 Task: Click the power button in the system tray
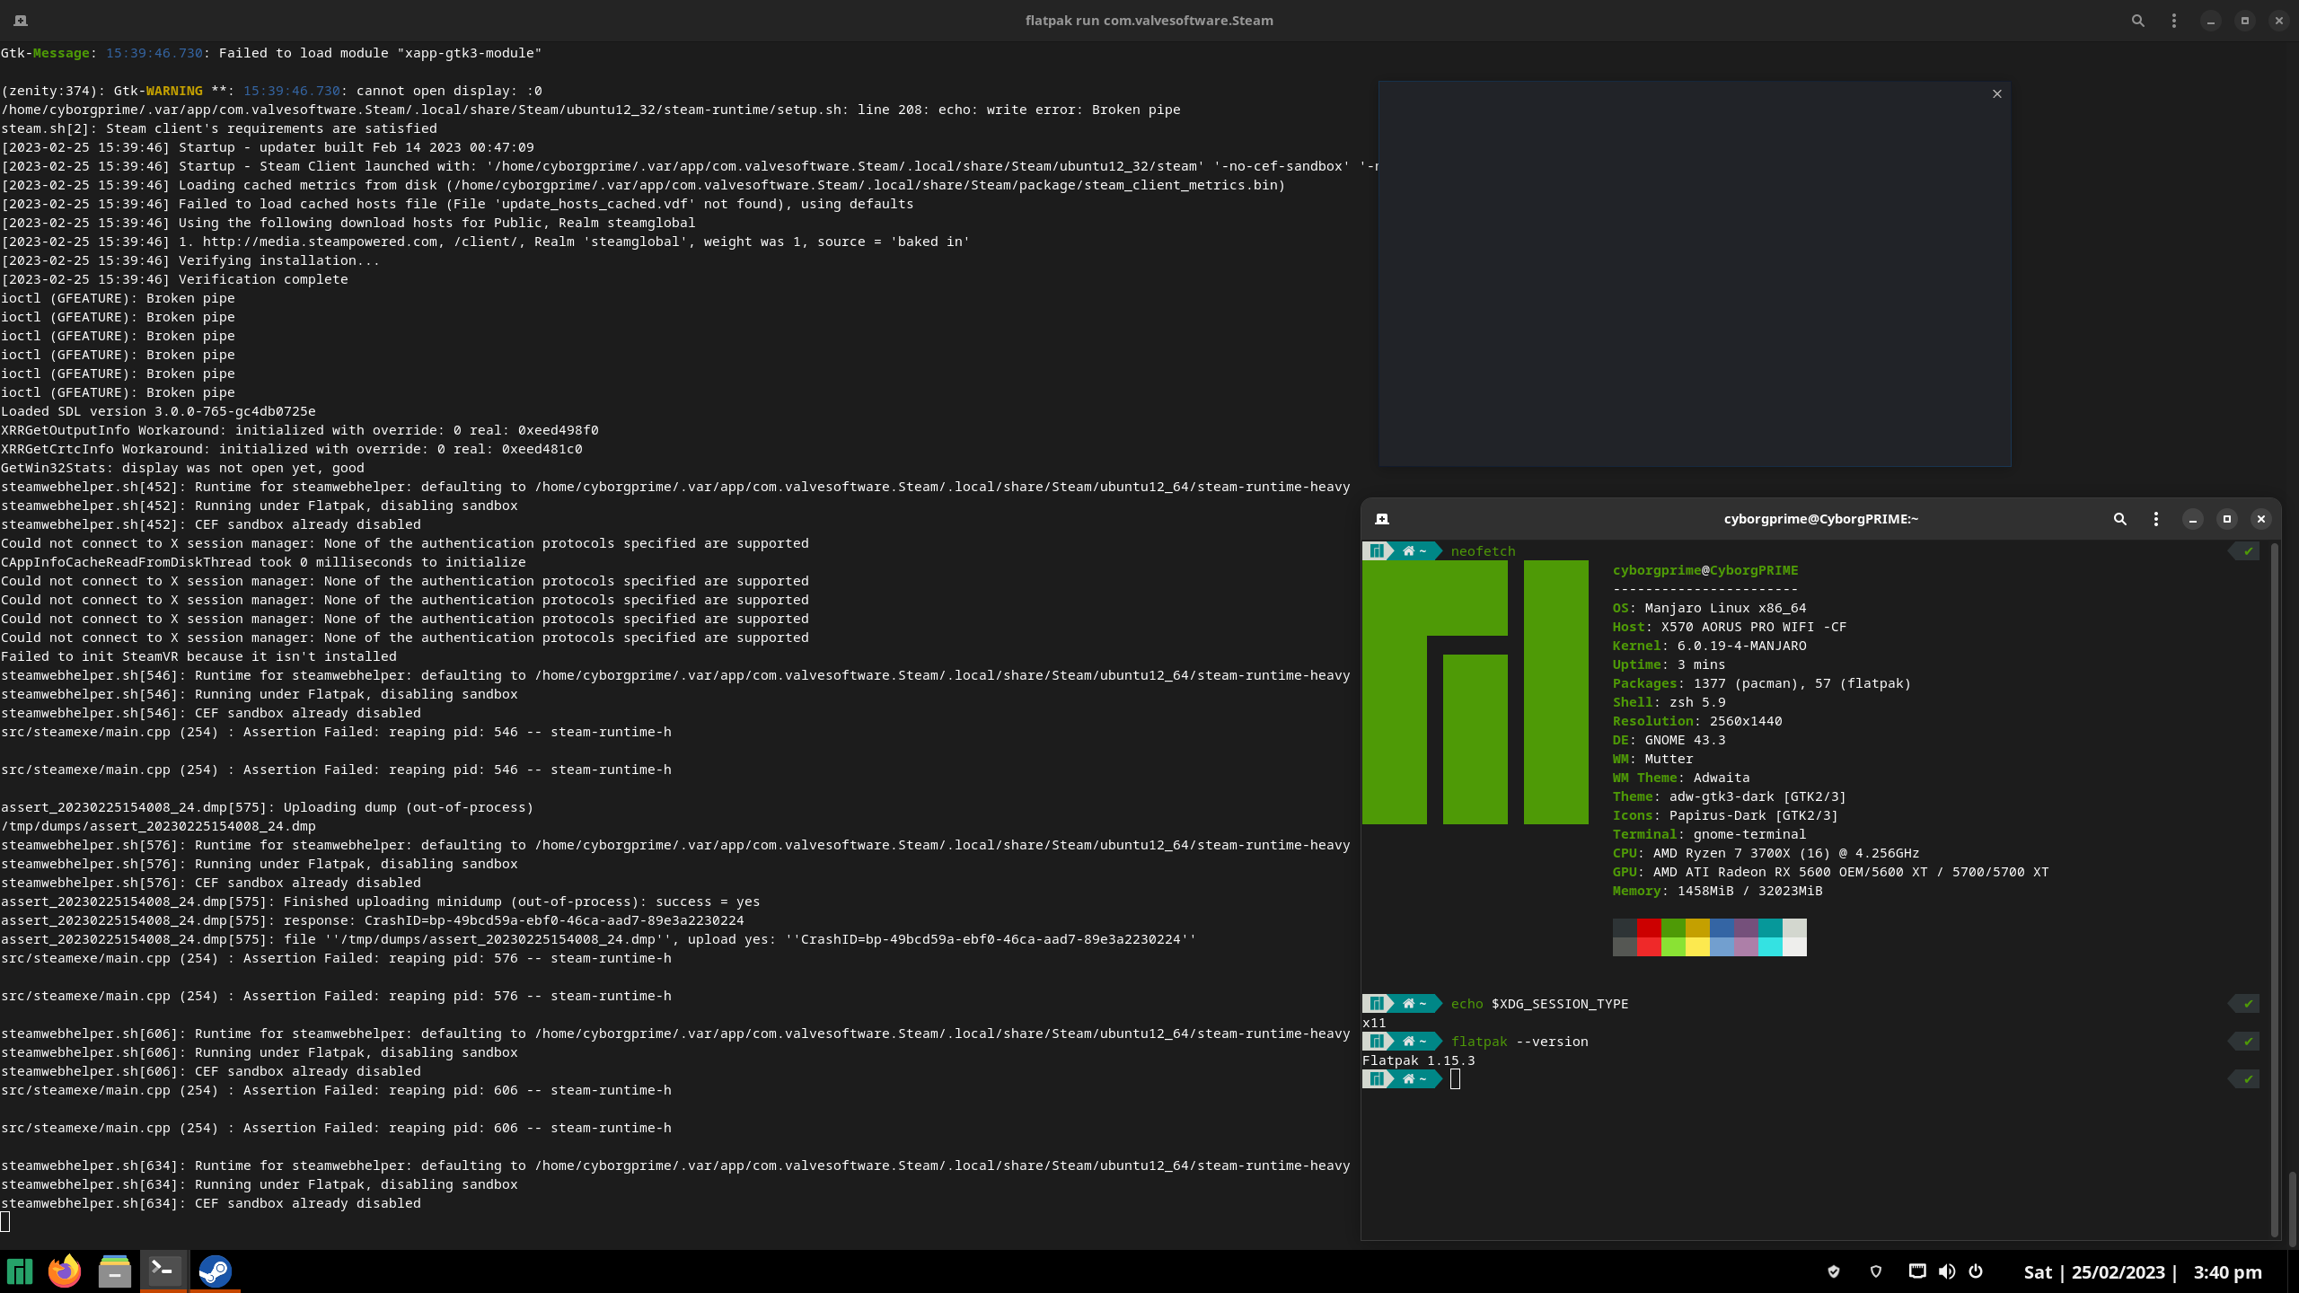tap(1977, 1271)
